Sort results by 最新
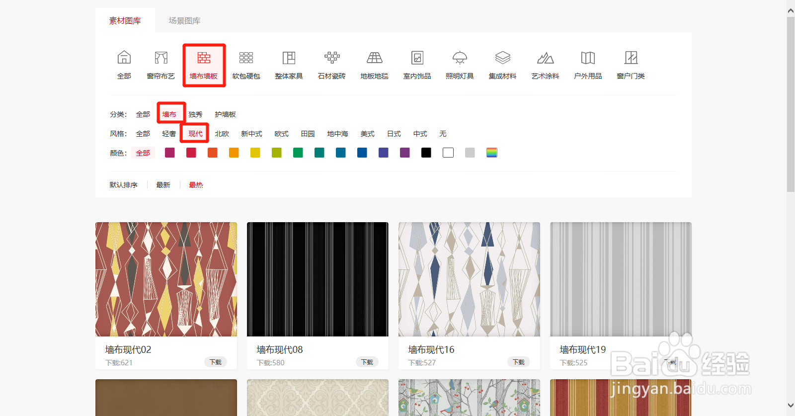 163,185
